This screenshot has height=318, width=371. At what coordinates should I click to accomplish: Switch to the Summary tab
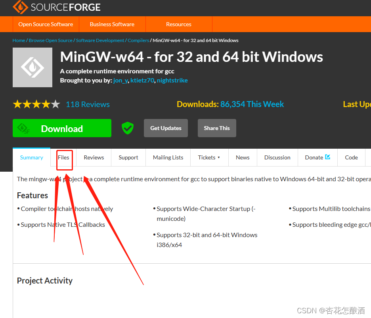(31, 157)
